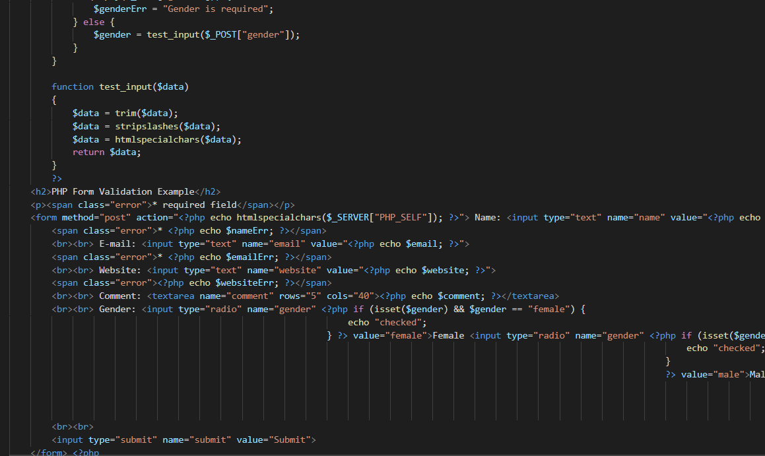Image resolution: width=765 pixels, height=456 pixels.
Task: Click the "Gender is required" string
Action: pyautogui.click(x=218, y=9)
